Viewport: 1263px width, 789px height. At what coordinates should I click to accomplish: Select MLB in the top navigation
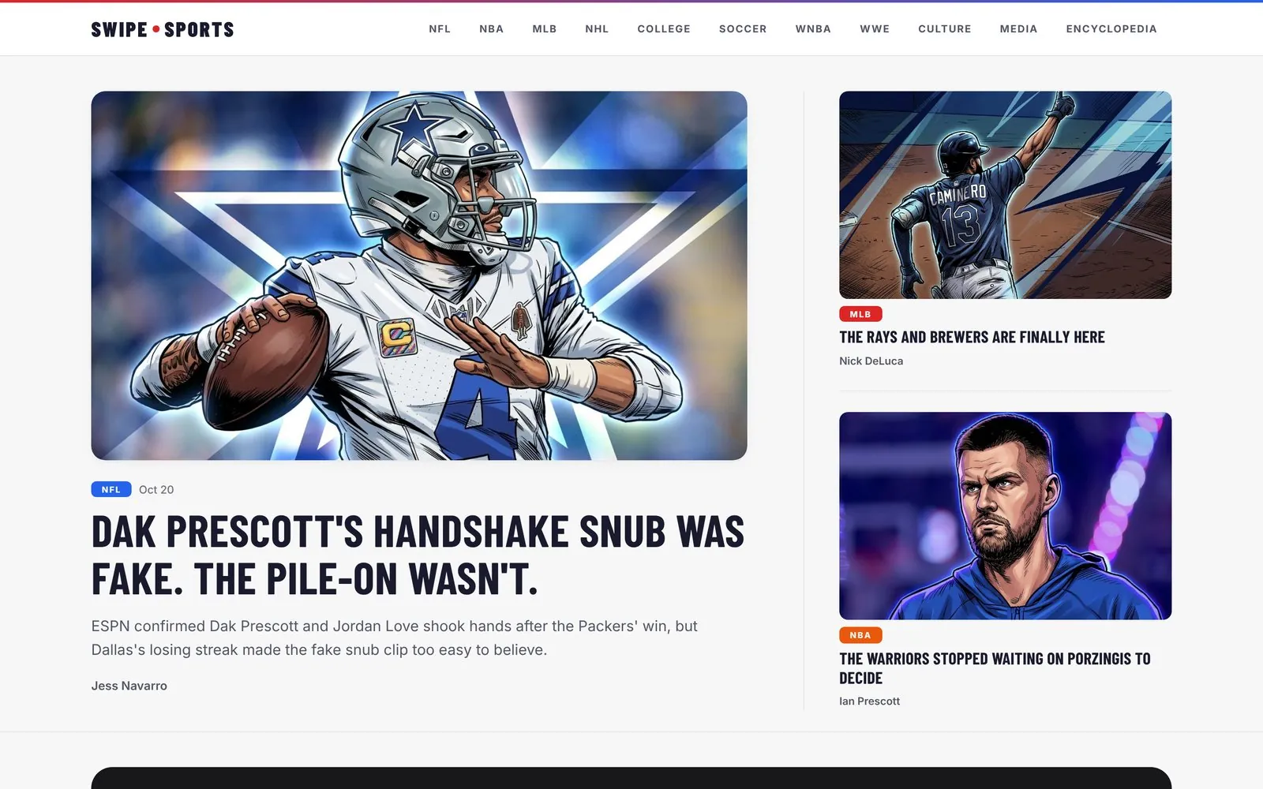coord(545,29)
